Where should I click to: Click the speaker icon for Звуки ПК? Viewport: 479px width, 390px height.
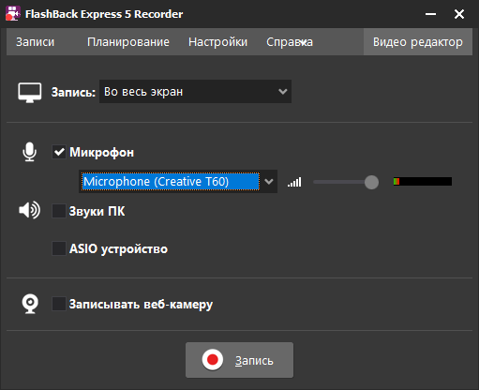click(x=29, y=210)
